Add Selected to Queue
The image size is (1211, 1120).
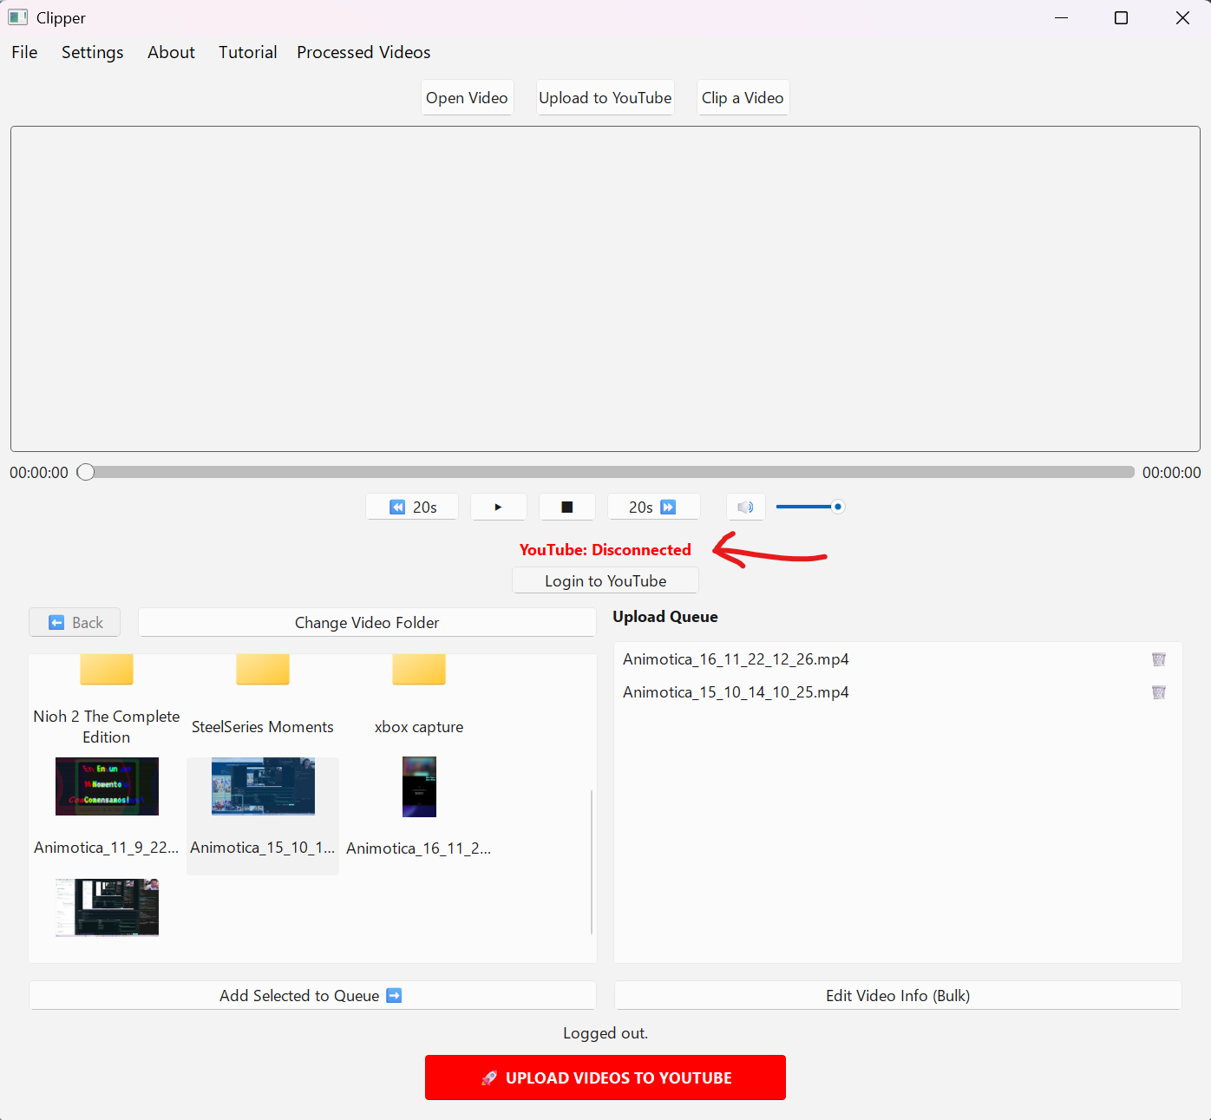click(x=311, y=995)
